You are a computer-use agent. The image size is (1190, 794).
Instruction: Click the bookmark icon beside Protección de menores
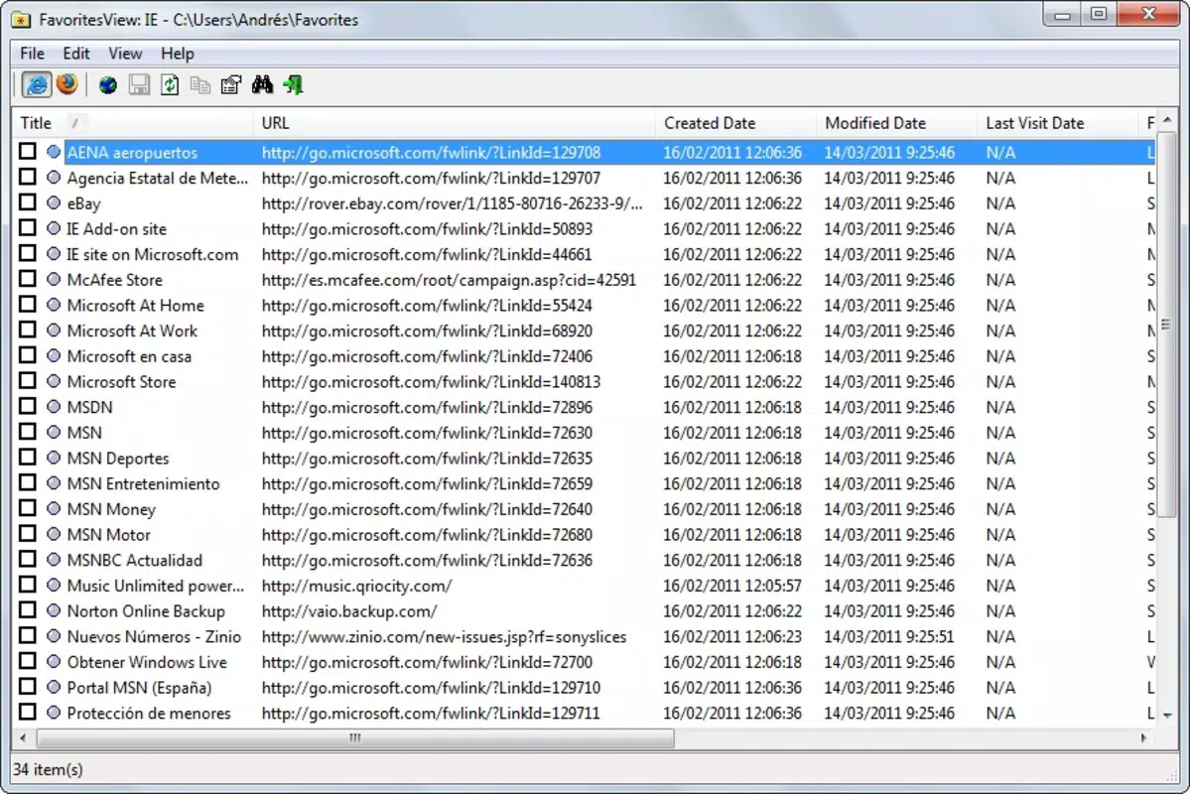click(54, 713)
